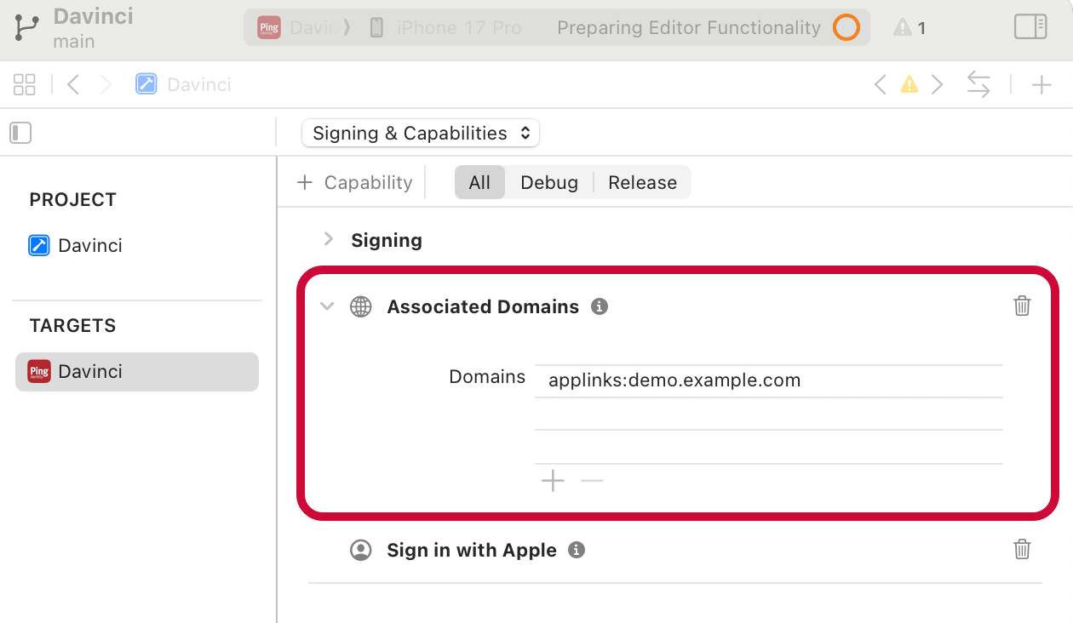
Task: Select the Debug configuration tab
Action: pos(549,181)
